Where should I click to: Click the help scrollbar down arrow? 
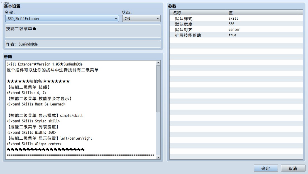pyautogui.click(x=158, y=157)
